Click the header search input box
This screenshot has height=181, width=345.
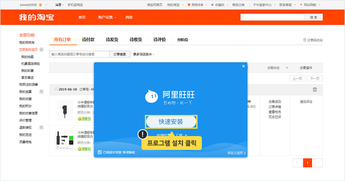coord(273,17)
